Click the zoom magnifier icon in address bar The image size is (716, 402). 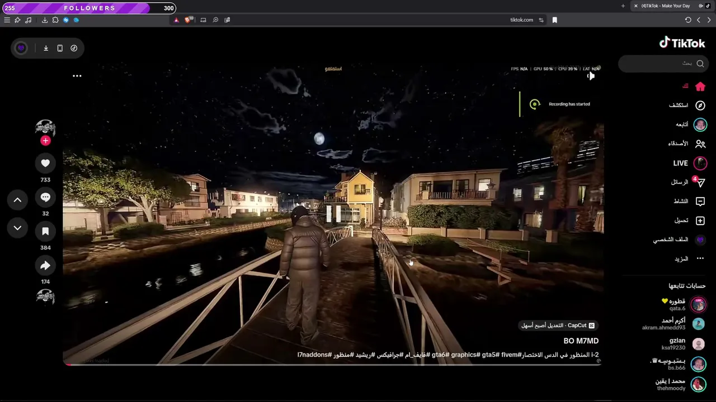point(215,20)
